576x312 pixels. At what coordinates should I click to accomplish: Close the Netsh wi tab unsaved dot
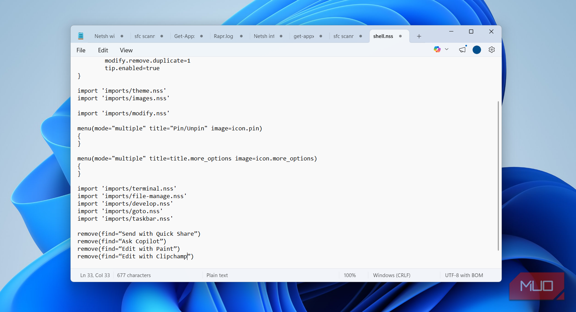click(x=122, y=36)
